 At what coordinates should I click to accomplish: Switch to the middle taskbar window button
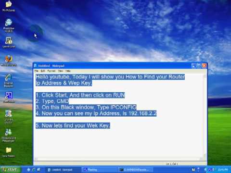(99, 170)
